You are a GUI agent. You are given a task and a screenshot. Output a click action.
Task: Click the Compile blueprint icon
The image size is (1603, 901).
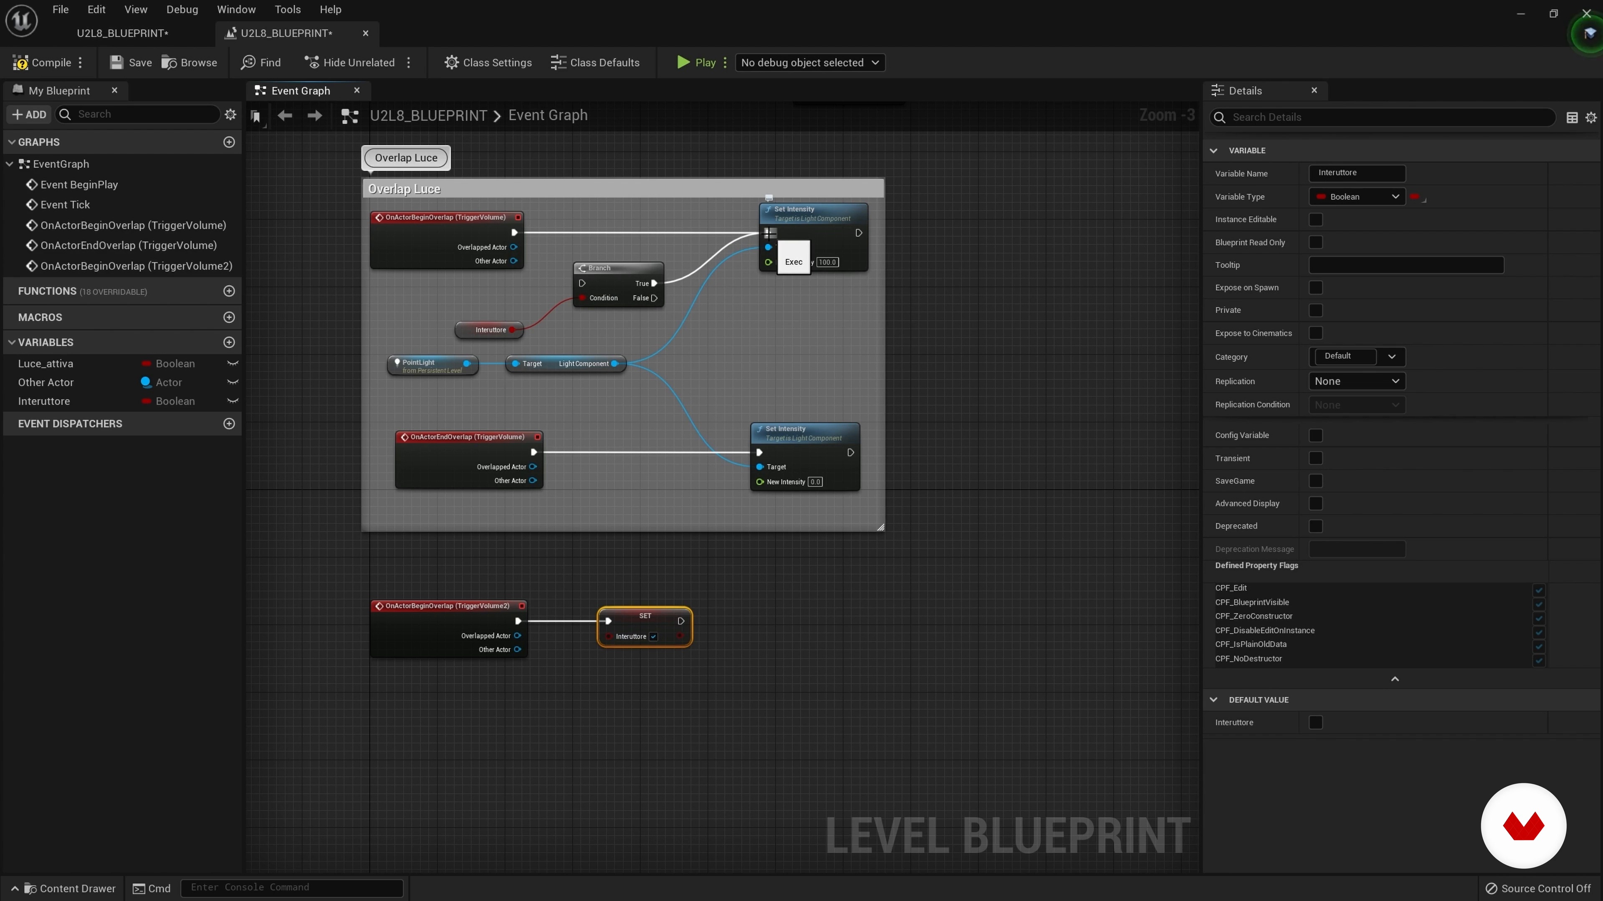[42, 62]
